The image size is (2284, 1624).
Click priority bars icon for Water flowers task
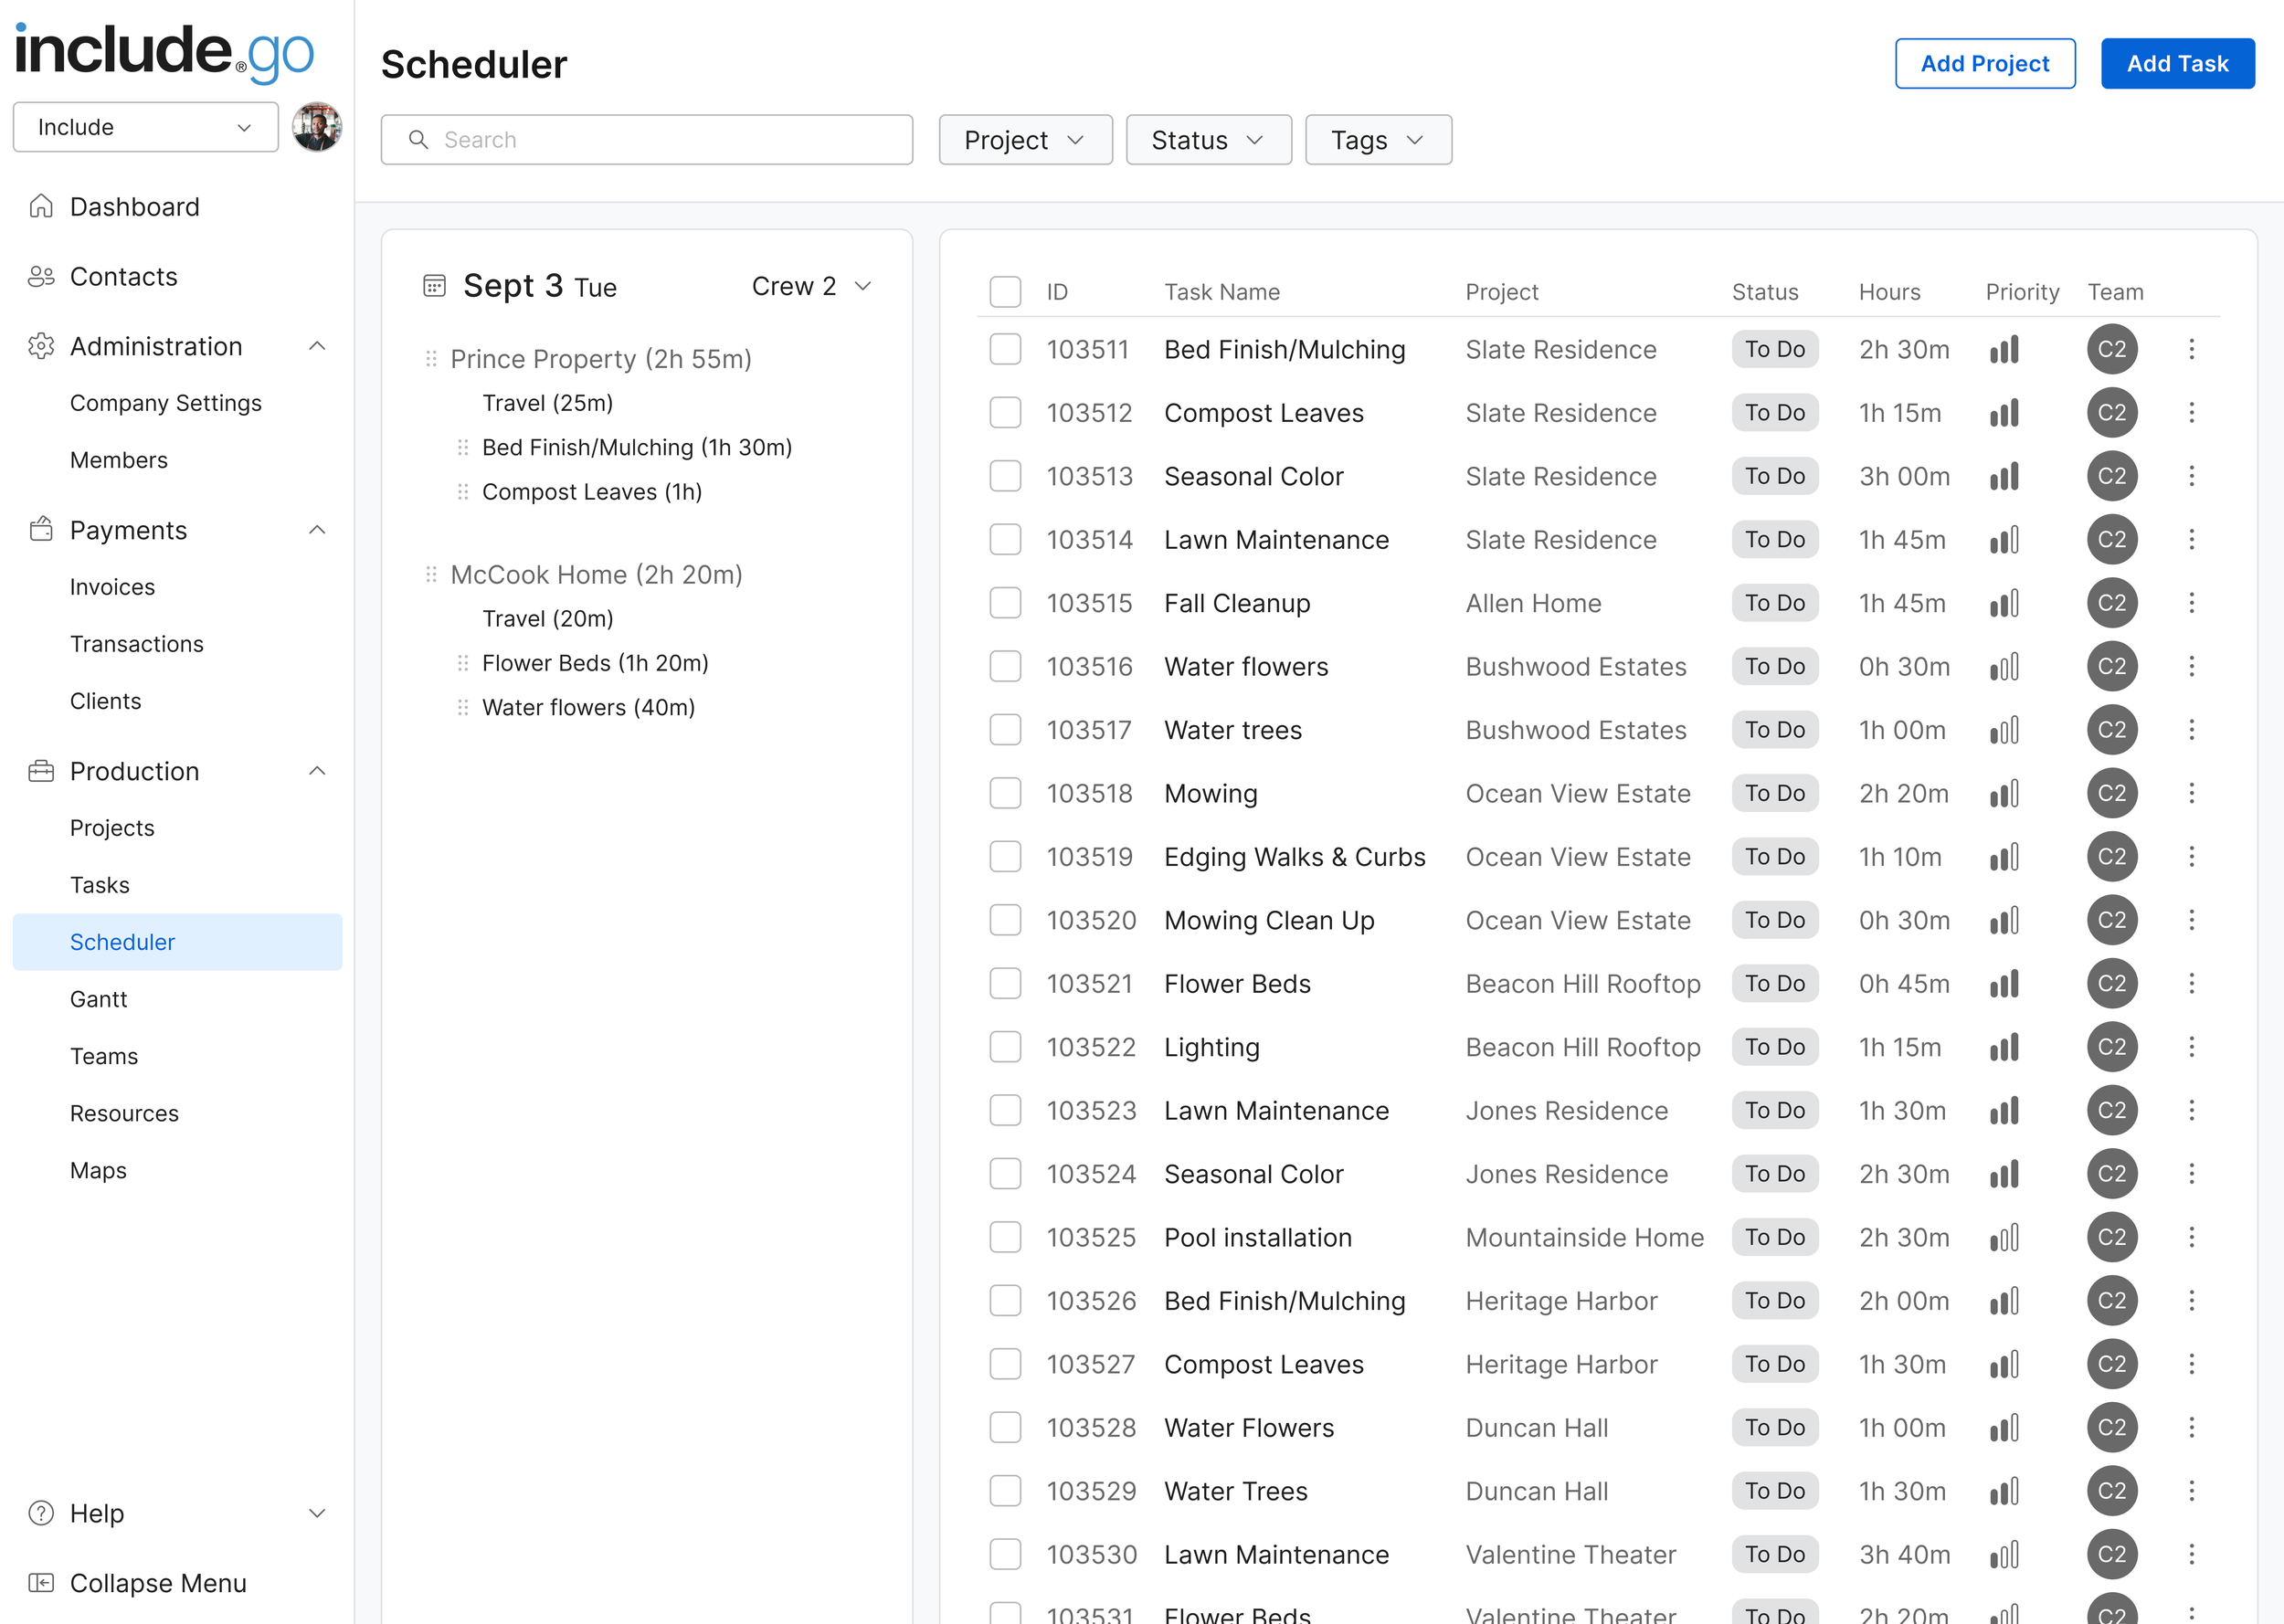point(2004,667)
